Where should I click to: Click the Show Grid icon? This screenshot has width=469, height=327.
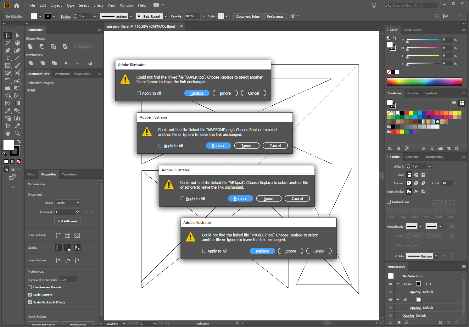pos(68,235)
